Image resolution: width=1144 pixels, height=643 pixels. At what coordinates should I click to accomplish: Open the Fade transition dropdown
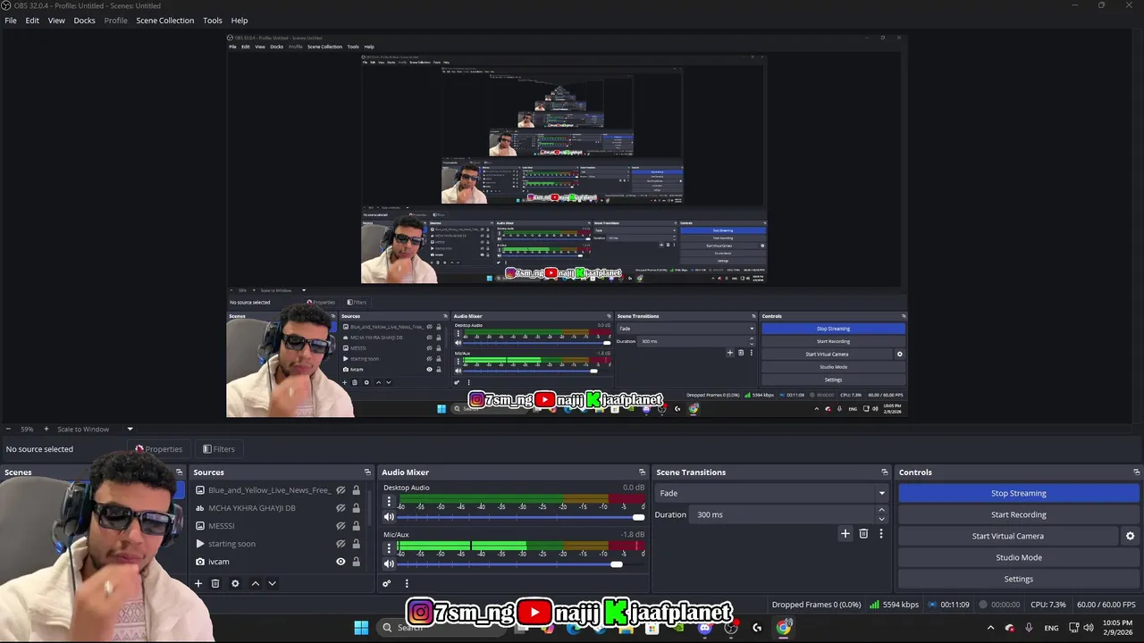[771, 493]
